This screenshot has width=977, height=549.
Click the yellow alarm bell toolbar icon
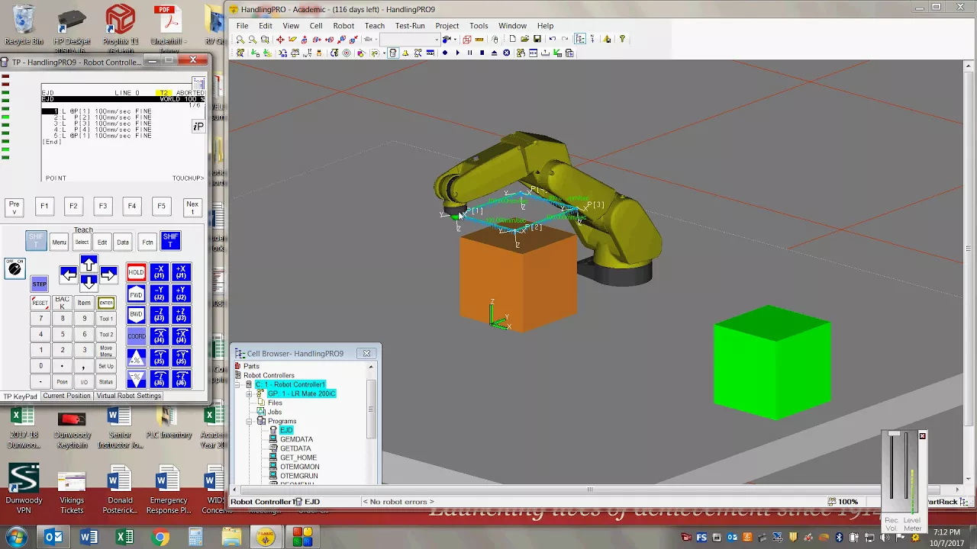point(405,53)
